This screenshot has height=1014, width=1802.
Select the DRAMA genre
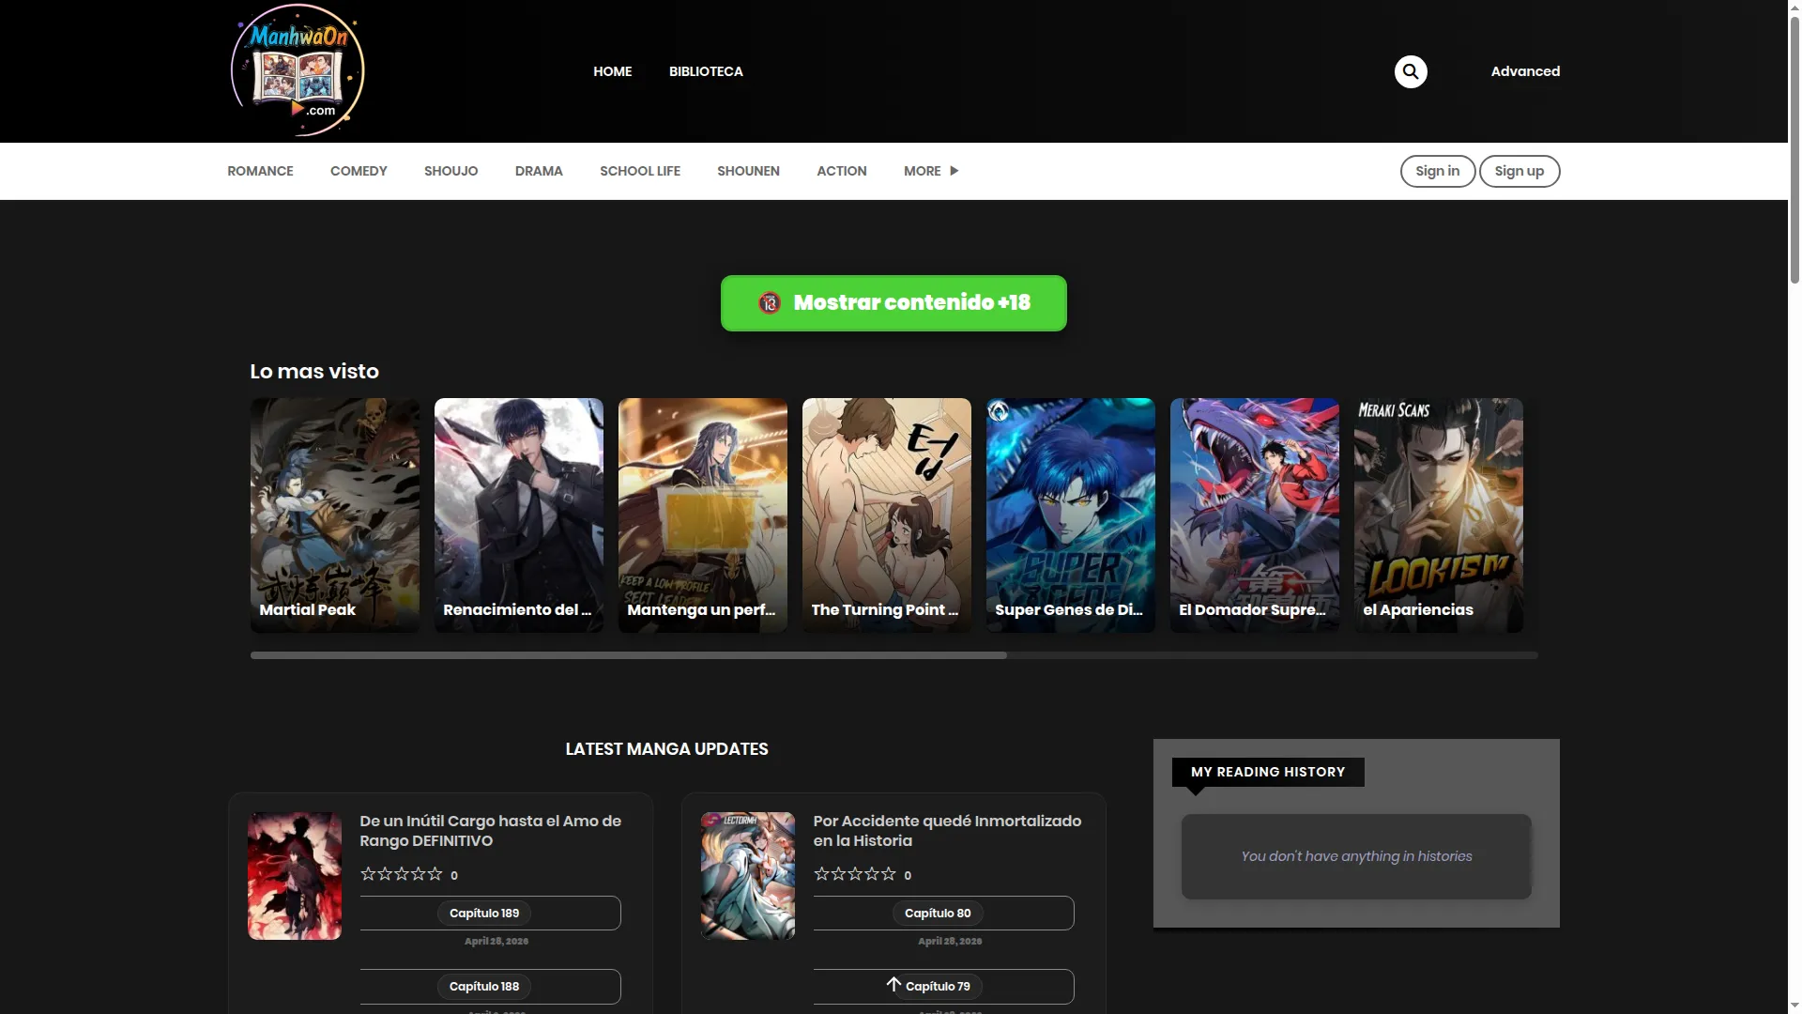click(539, 171)
